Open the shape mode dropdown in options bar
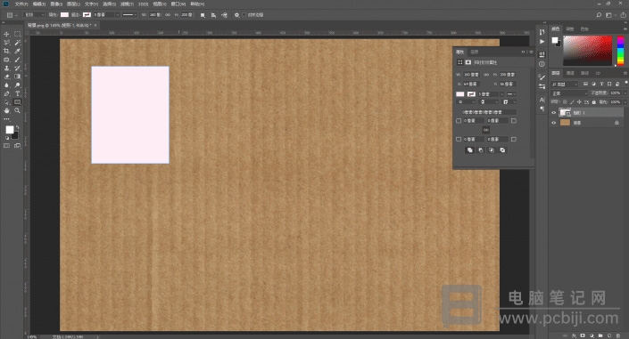Viewport: 629px width, 339px height. click(x=35, y=15)
